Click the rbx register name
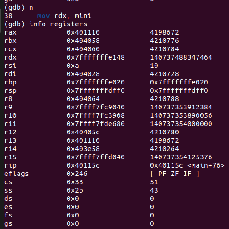 [x=10, y=41]
